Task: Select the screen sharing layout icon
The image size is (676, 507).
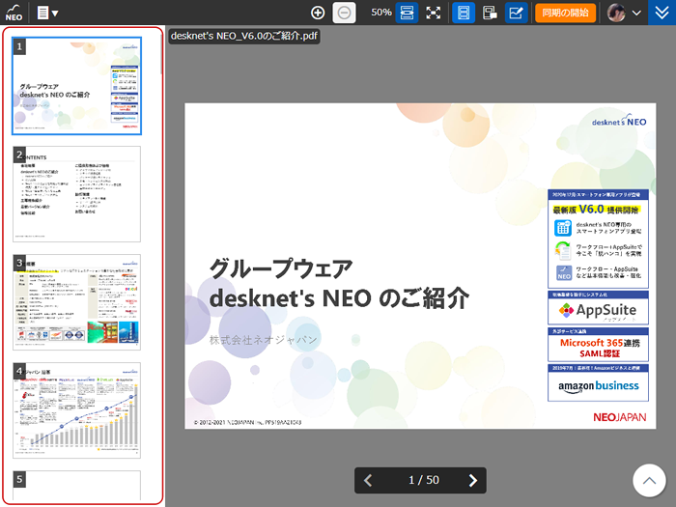Action: tap(490, 13)
